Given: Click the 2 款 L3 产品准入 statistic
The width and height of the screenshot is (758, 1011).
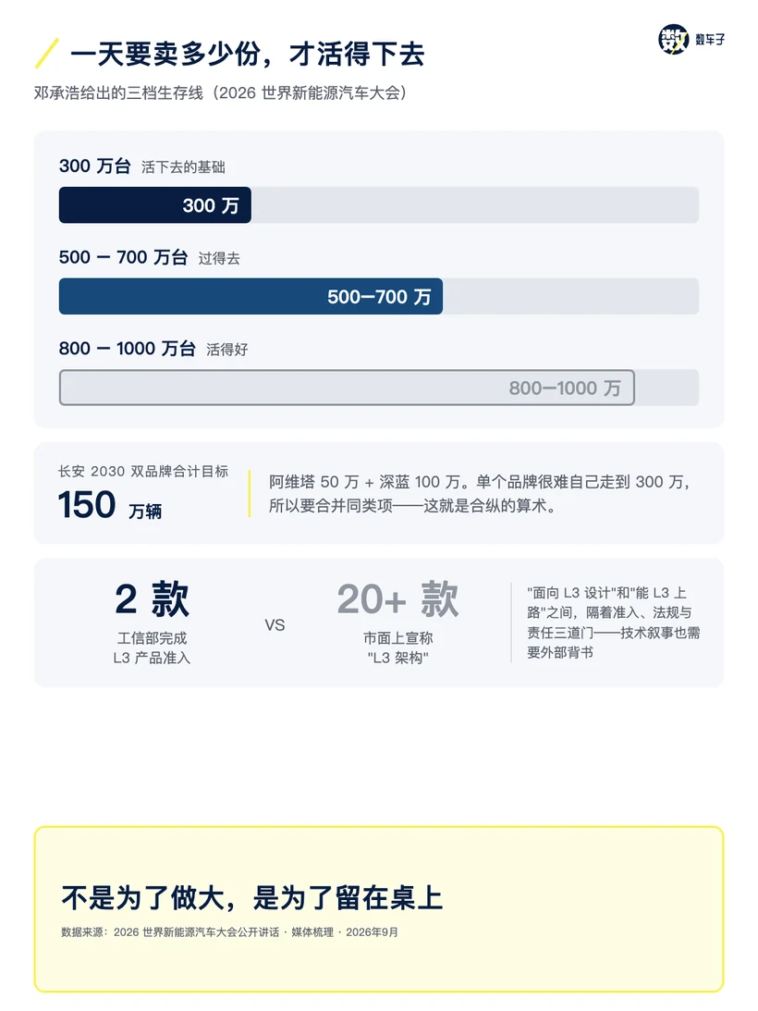Looking at the screenshot, I should pos(153,623).
